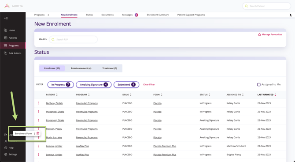Go to Home in the sidebar
The height and width of the screenshot is (162, 295).
click(9, 30)
